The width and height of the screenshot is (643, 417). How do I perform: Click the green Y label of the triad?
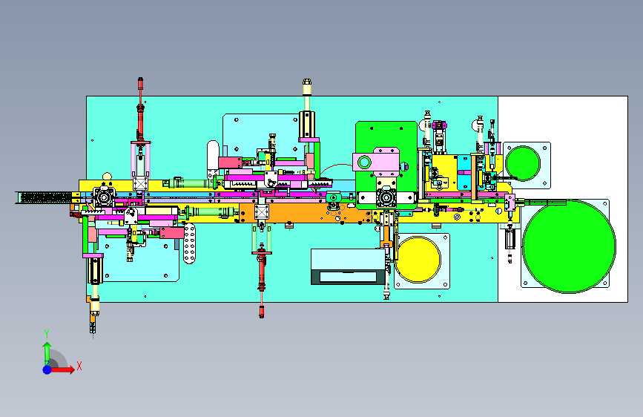pyautogui.click(x=47, y=334)
